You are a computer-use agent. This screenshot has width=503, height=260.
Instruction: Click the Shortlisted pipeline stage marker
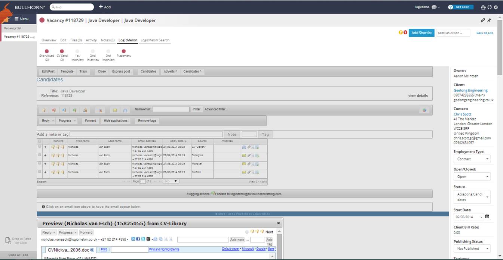(47, 51)
